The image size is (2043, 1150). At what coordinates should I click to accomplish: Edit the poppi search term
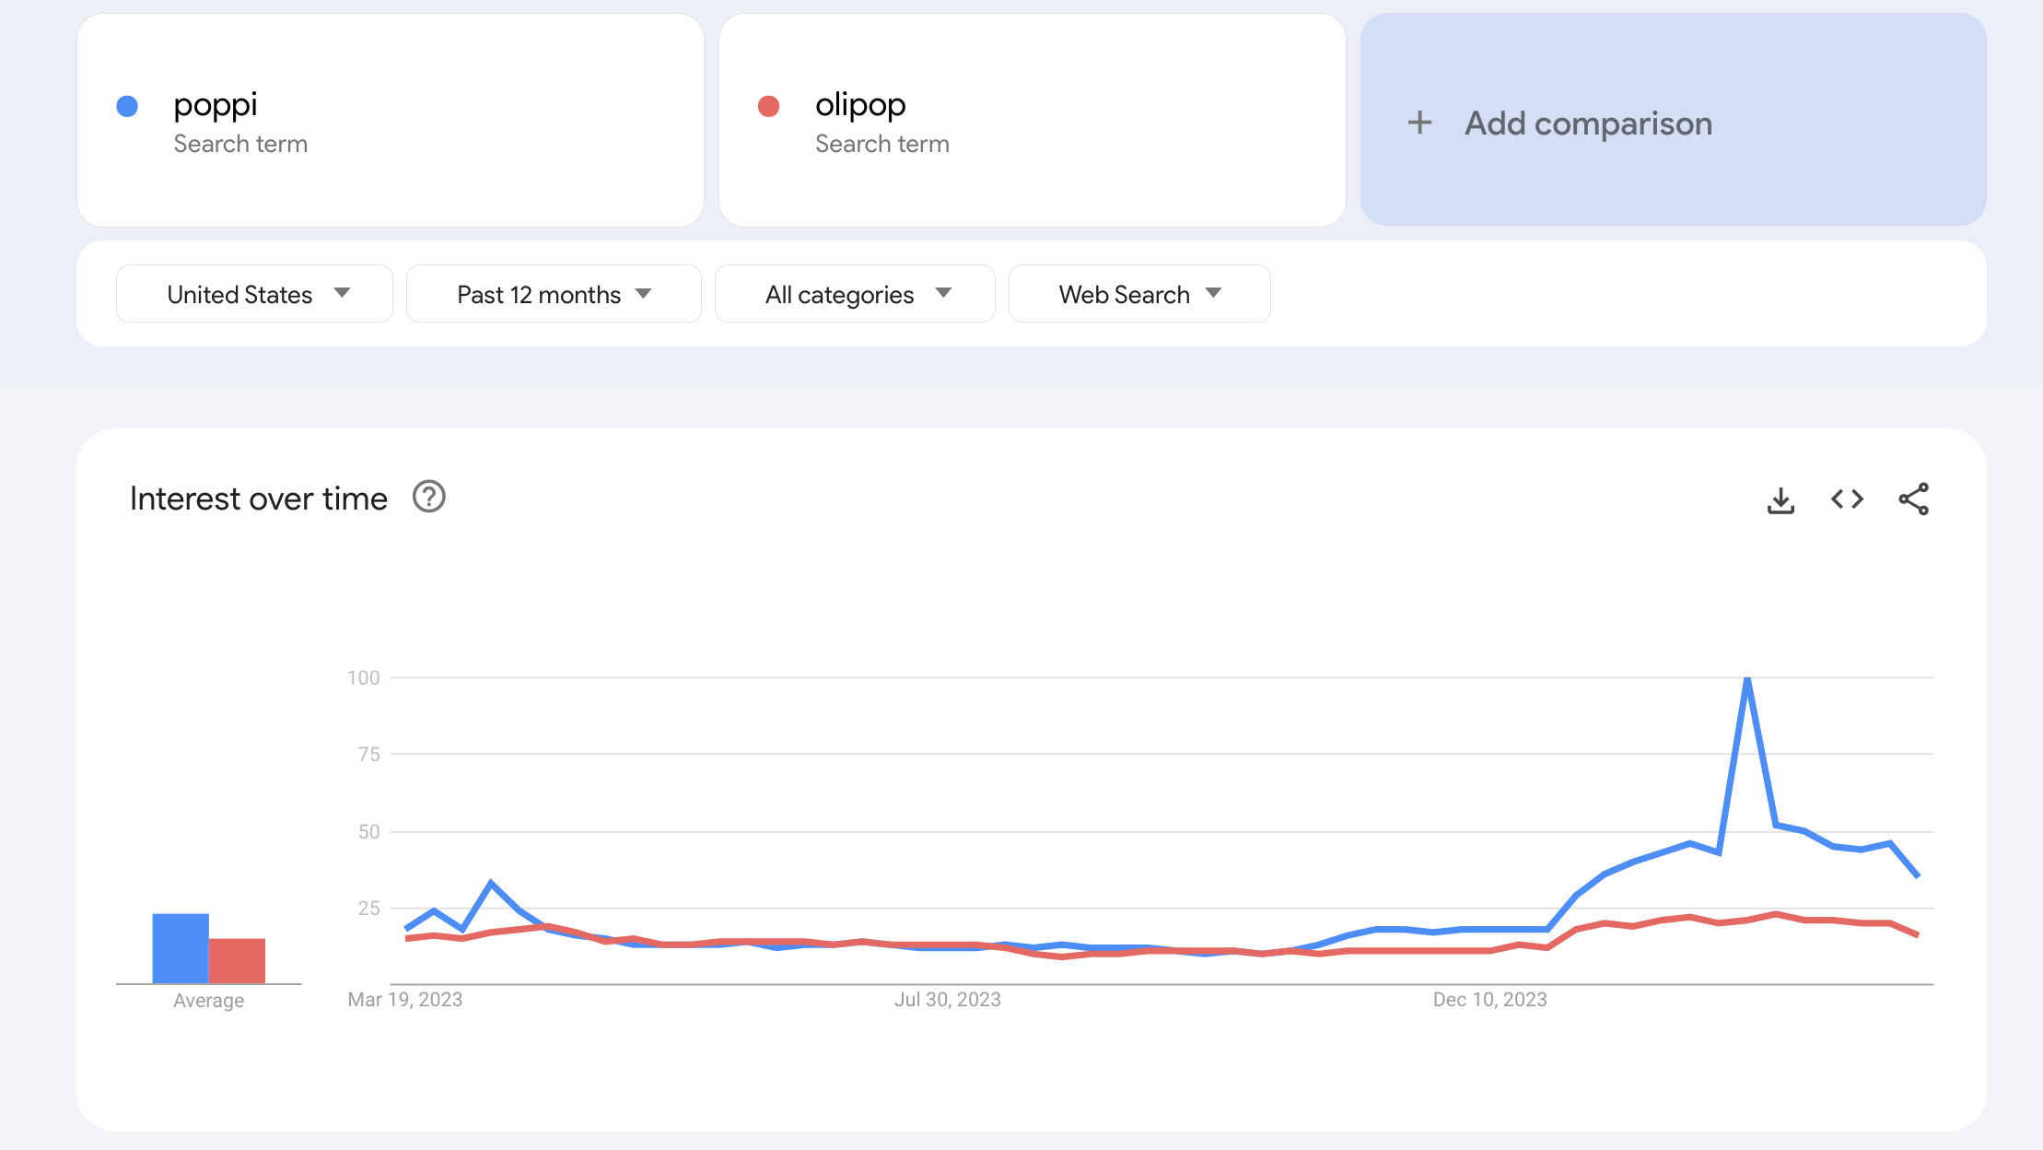pos(216,105)
